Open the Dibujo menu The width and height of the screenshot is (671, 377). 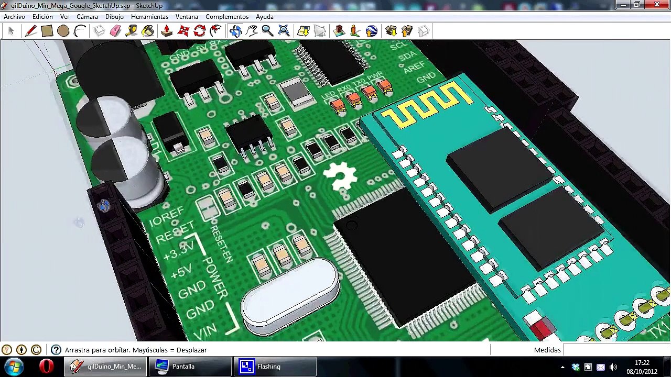point(114,17)
